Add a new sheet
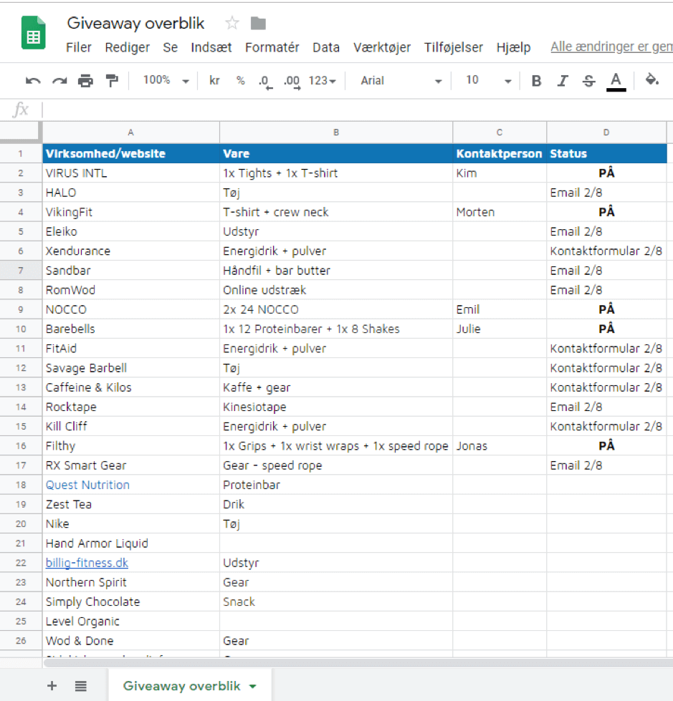673x701 pixels. (x=52, y=685)
